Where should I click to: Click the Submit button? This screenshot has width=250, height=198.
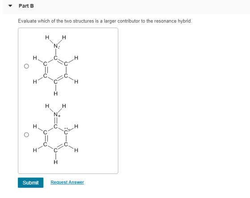pos(31,182)
